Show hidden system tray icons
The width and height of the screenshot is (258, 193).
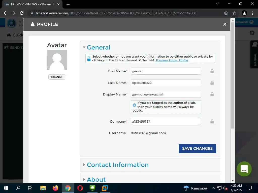pyautogui.click(x=213, y=188)
